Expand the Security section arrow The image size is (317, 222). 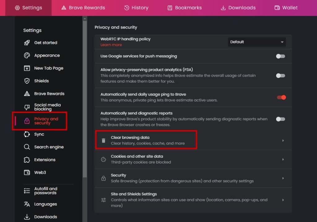tap(283, 178)
